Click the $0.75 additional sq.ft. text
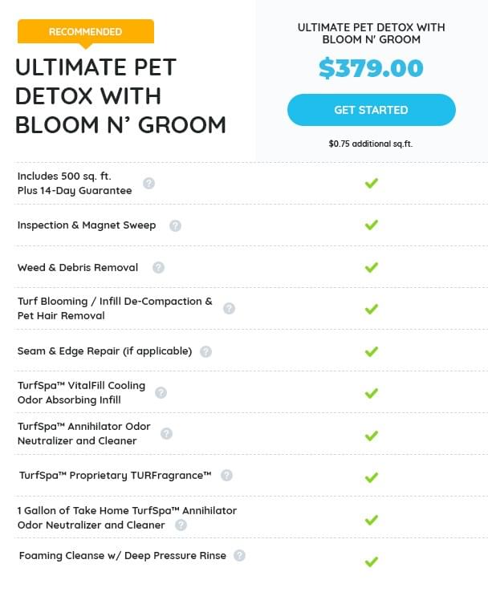This screenshot has height=592, width=488. click(x=371, y=144)
